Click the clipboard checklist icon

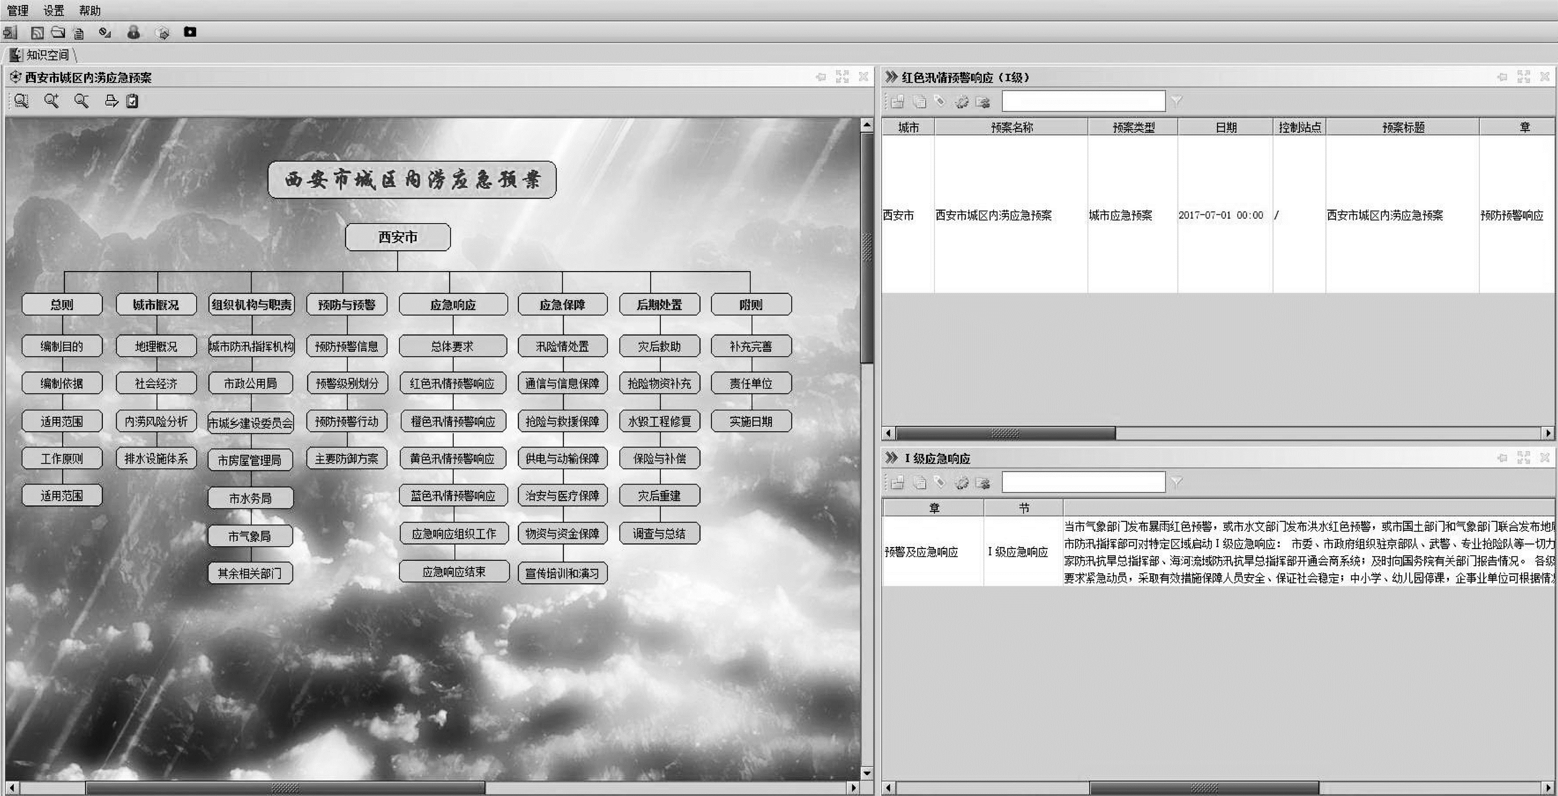132,101
